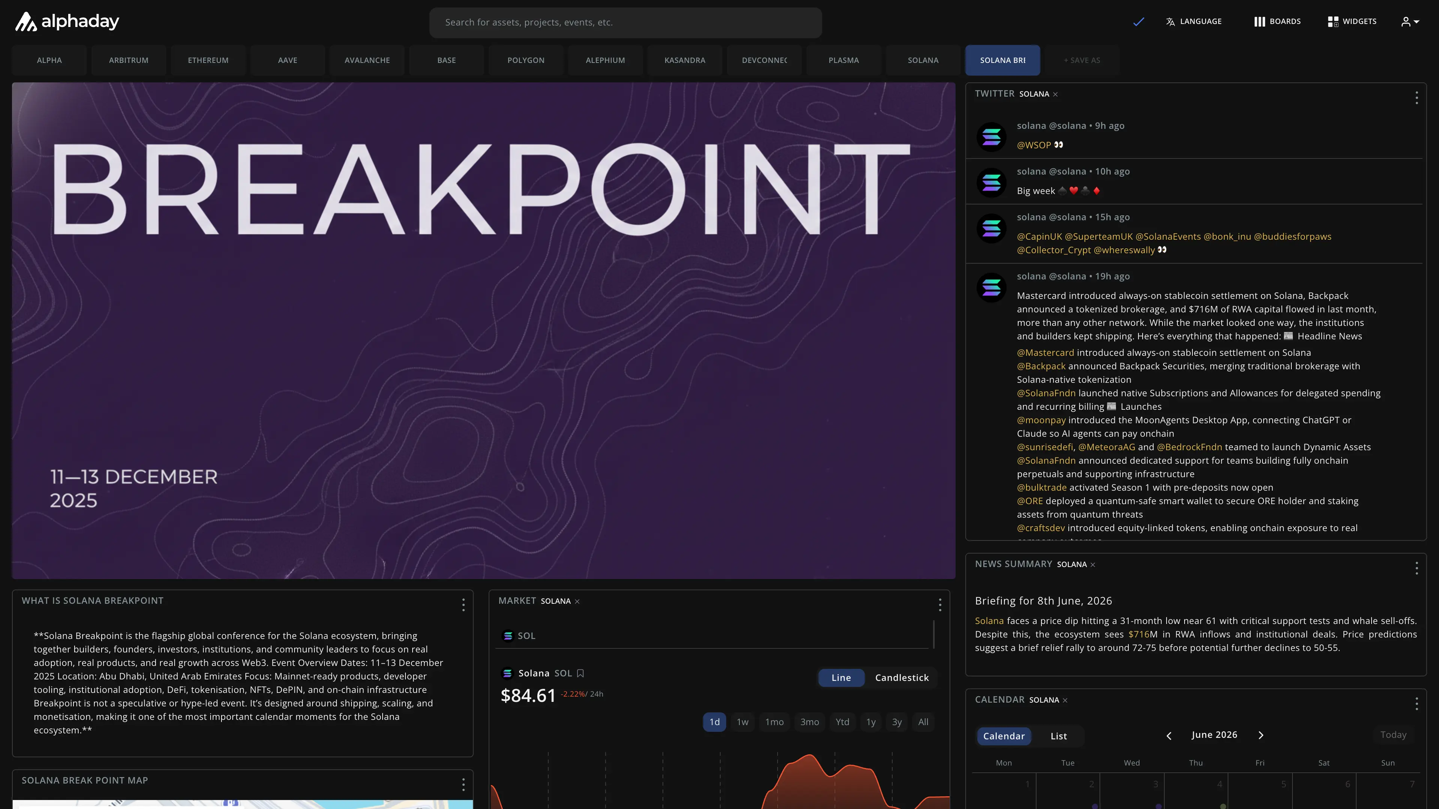1439x809 pixels.
Task: Select the All chart range
Action: pyautogui.click(x=923, y=722)
